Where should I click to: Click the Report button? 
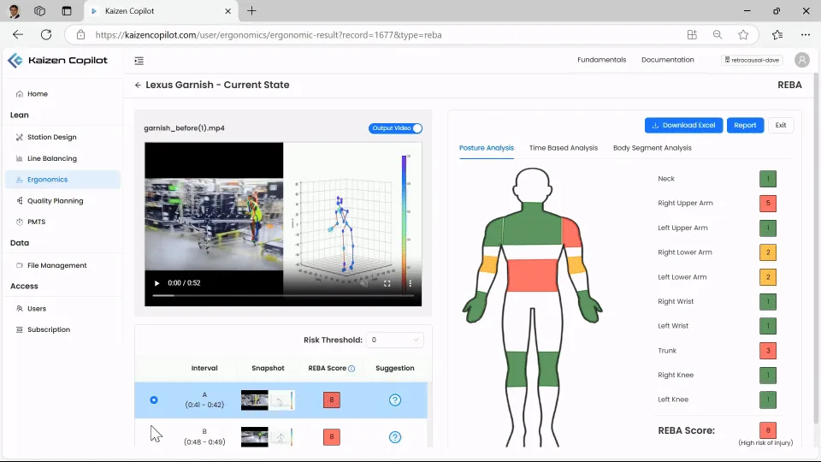(x=745, y=125)
